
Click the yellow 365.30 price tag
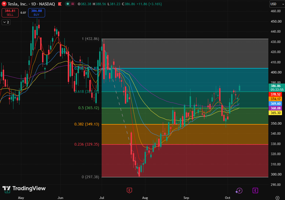click(x=275, y=113)
